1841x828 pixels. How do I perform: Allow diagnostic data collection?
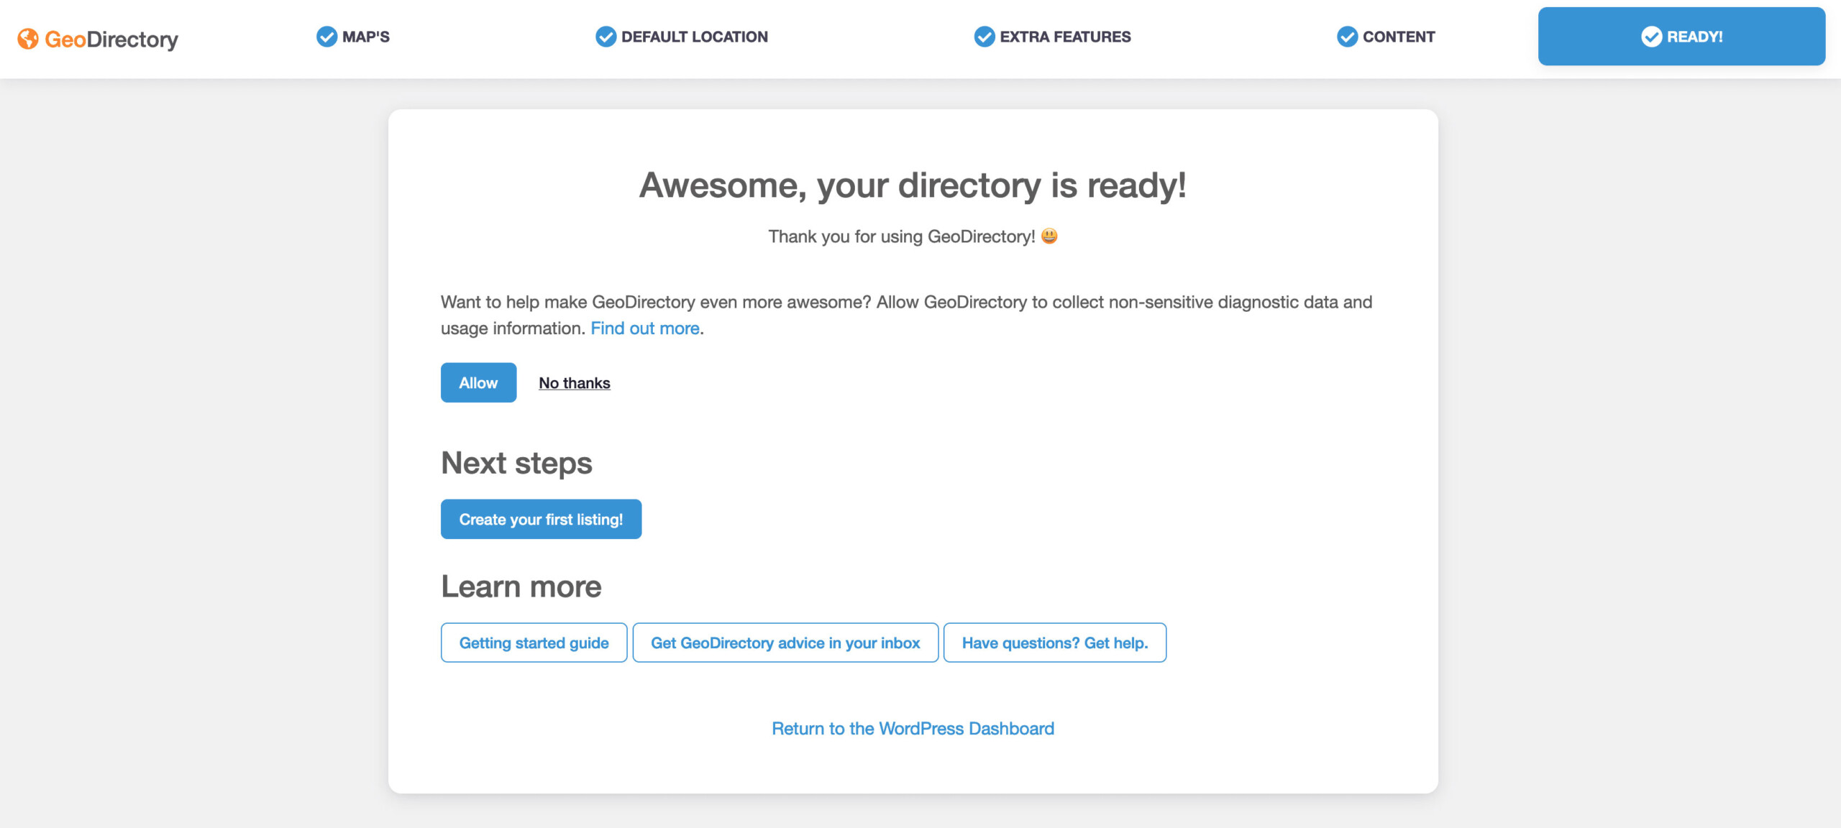point(478,382)
